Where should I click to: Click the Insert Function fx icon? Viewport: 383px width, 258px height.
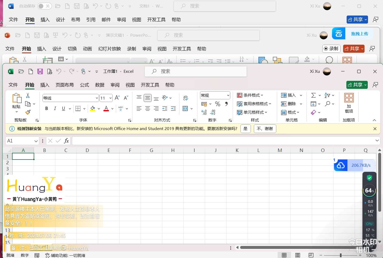tap(67, 141)
